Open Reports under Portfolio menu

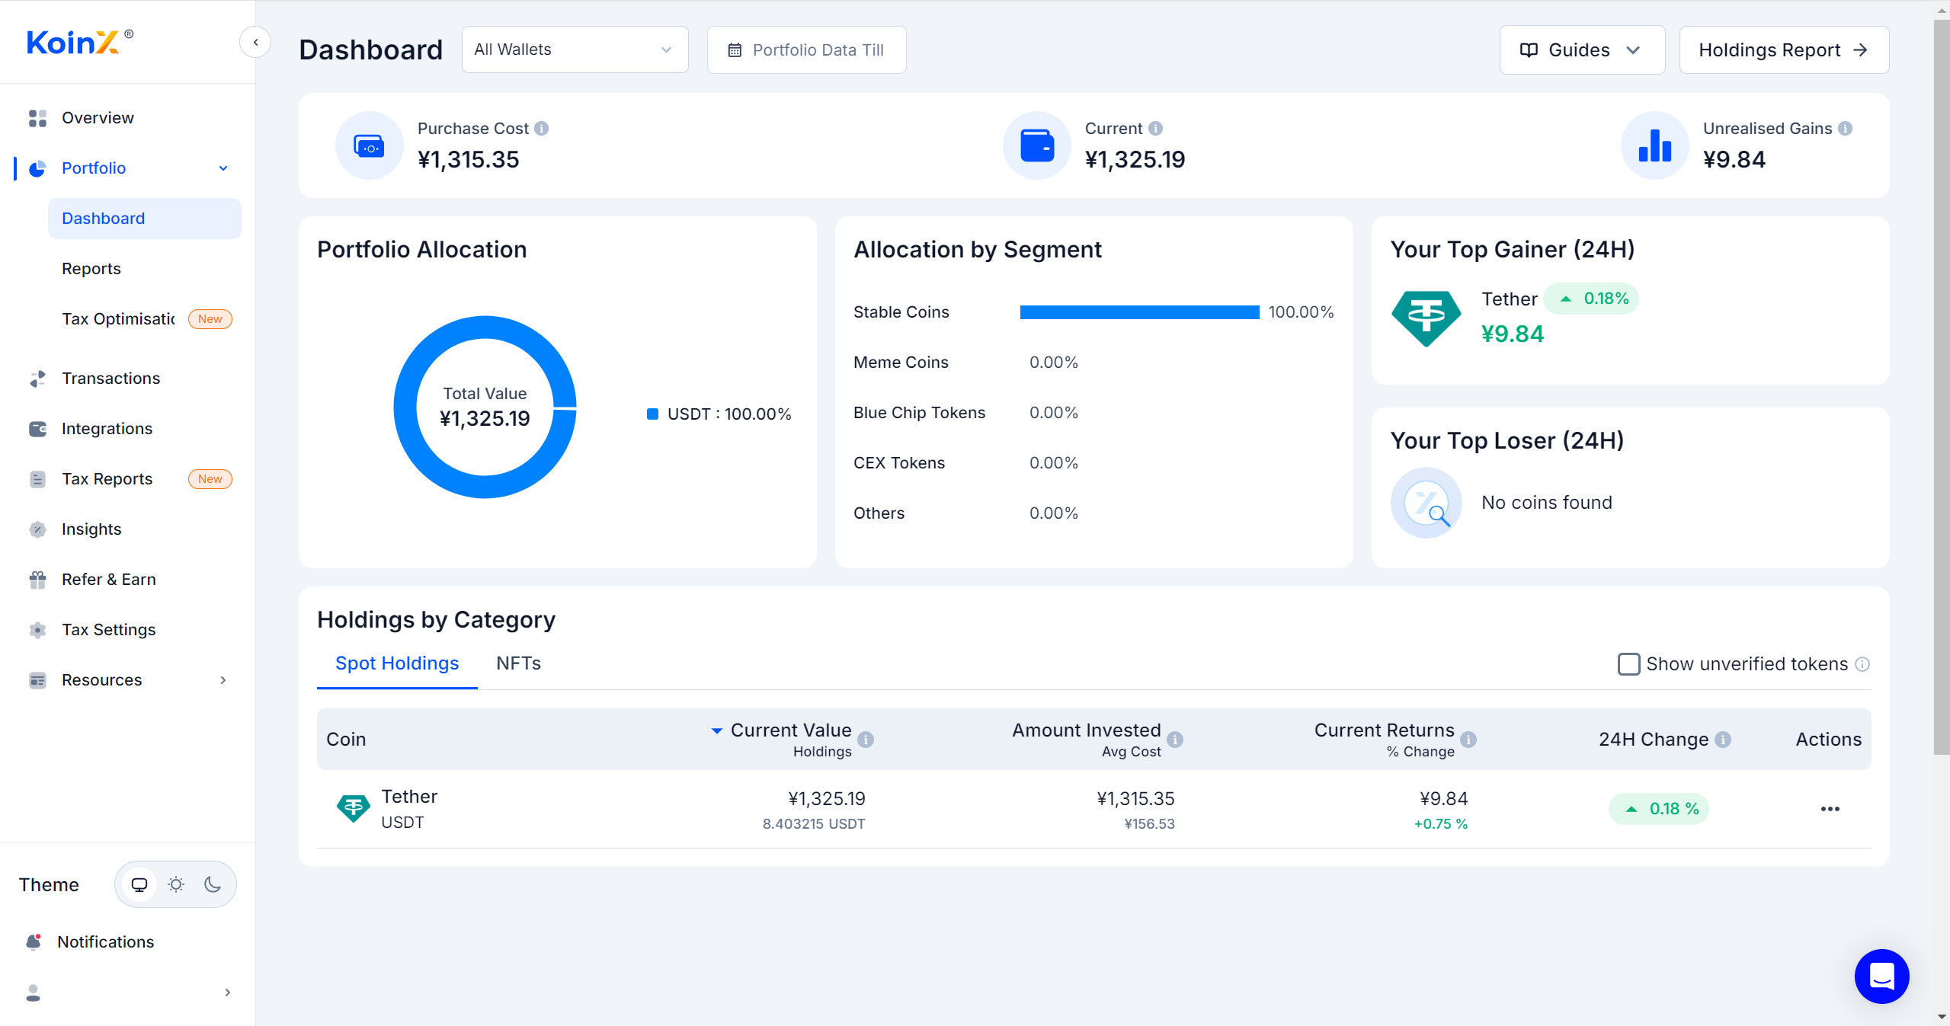[x=91, y=269]
